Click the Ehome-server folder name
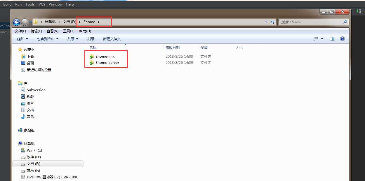The image size is (365, 181). [x=107, y=62]
